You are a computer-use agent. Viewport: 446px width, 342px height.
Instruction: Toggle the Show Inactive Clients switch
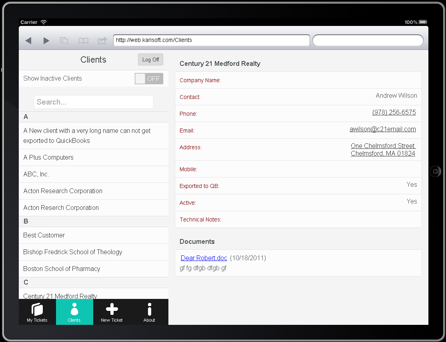[x=149, y=78]
